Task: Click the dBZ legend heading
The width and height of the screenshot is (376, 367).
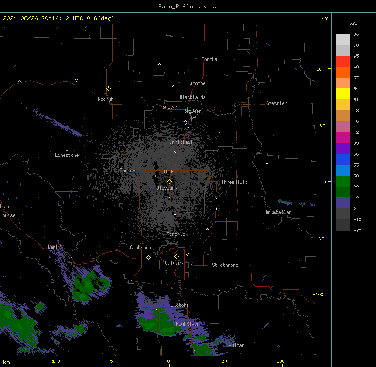Action: [353, 24]
